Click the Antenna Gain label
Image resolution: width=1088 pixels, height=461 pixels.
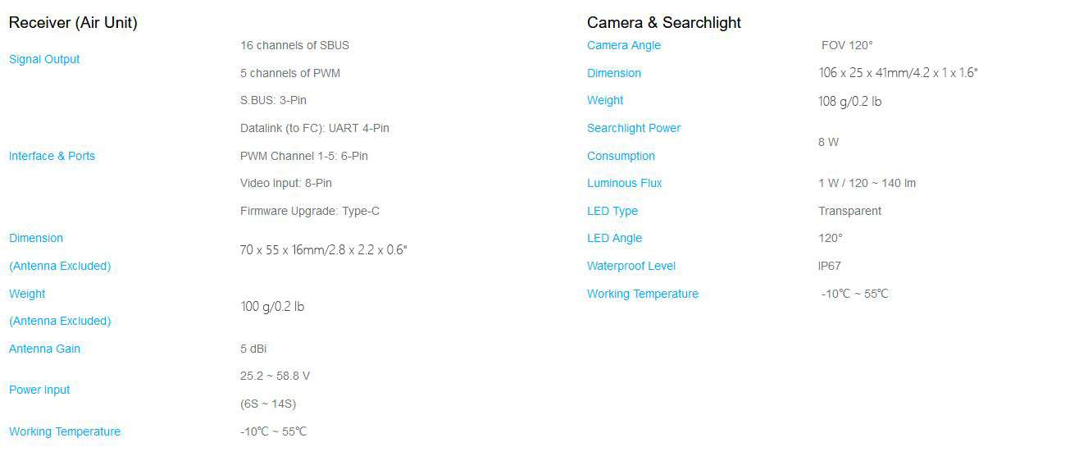(x=44, y=349)
